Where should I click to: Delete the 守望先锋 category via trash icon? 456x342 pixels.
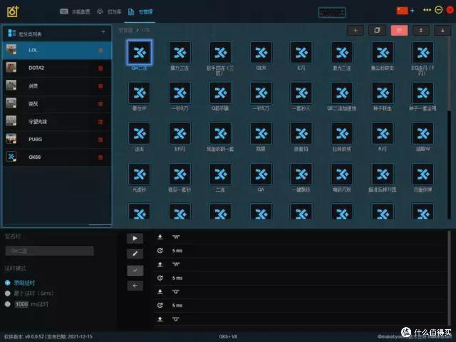[100, 122]
